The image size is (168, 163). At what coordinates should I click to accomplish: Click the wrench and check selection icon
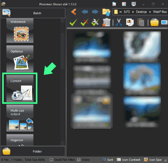pyautogui.click(x=95, y=22)
